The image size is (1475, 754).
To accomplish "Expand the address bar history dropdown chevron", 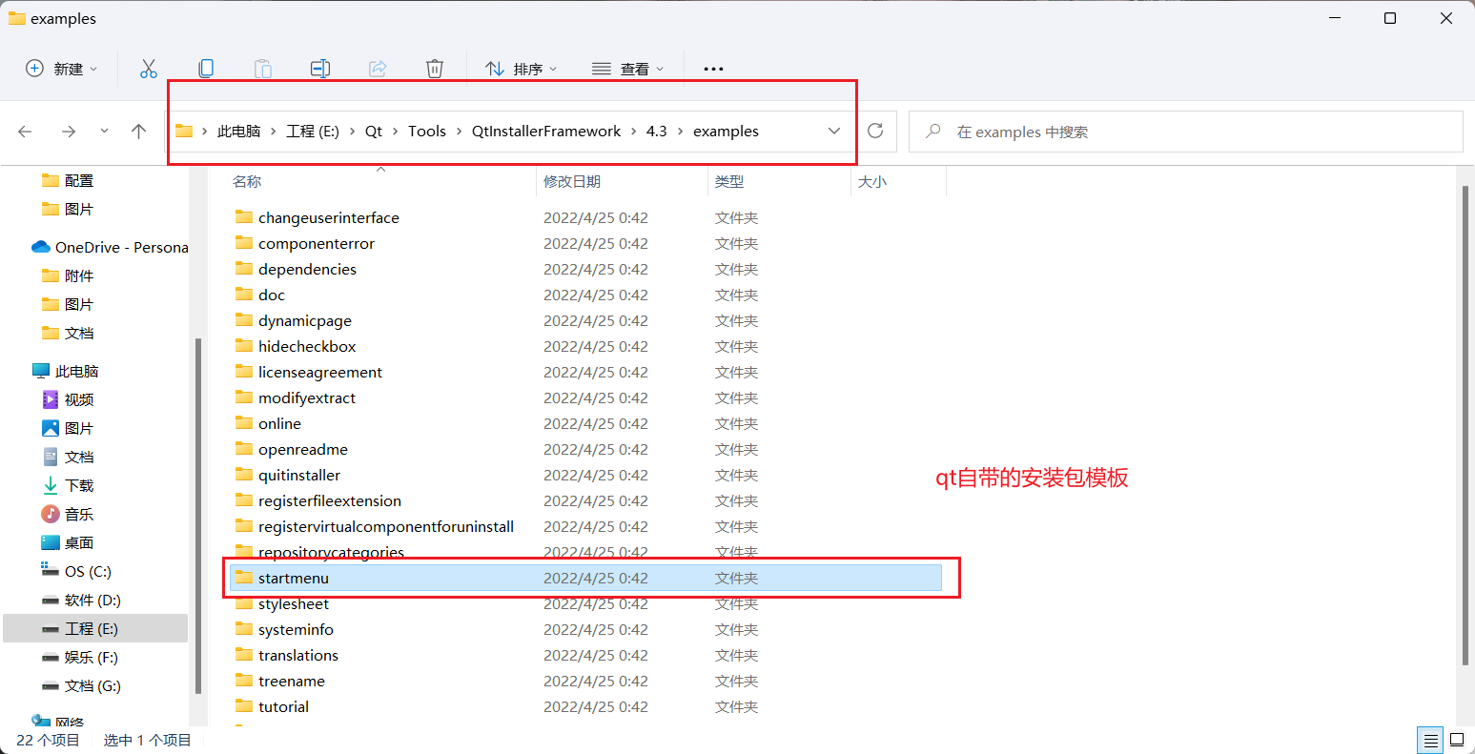I will point(834,132).
